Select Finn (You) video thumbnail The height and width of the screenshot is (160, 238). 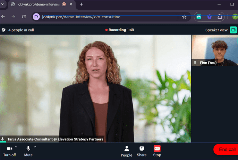click(x=215, y=50)
